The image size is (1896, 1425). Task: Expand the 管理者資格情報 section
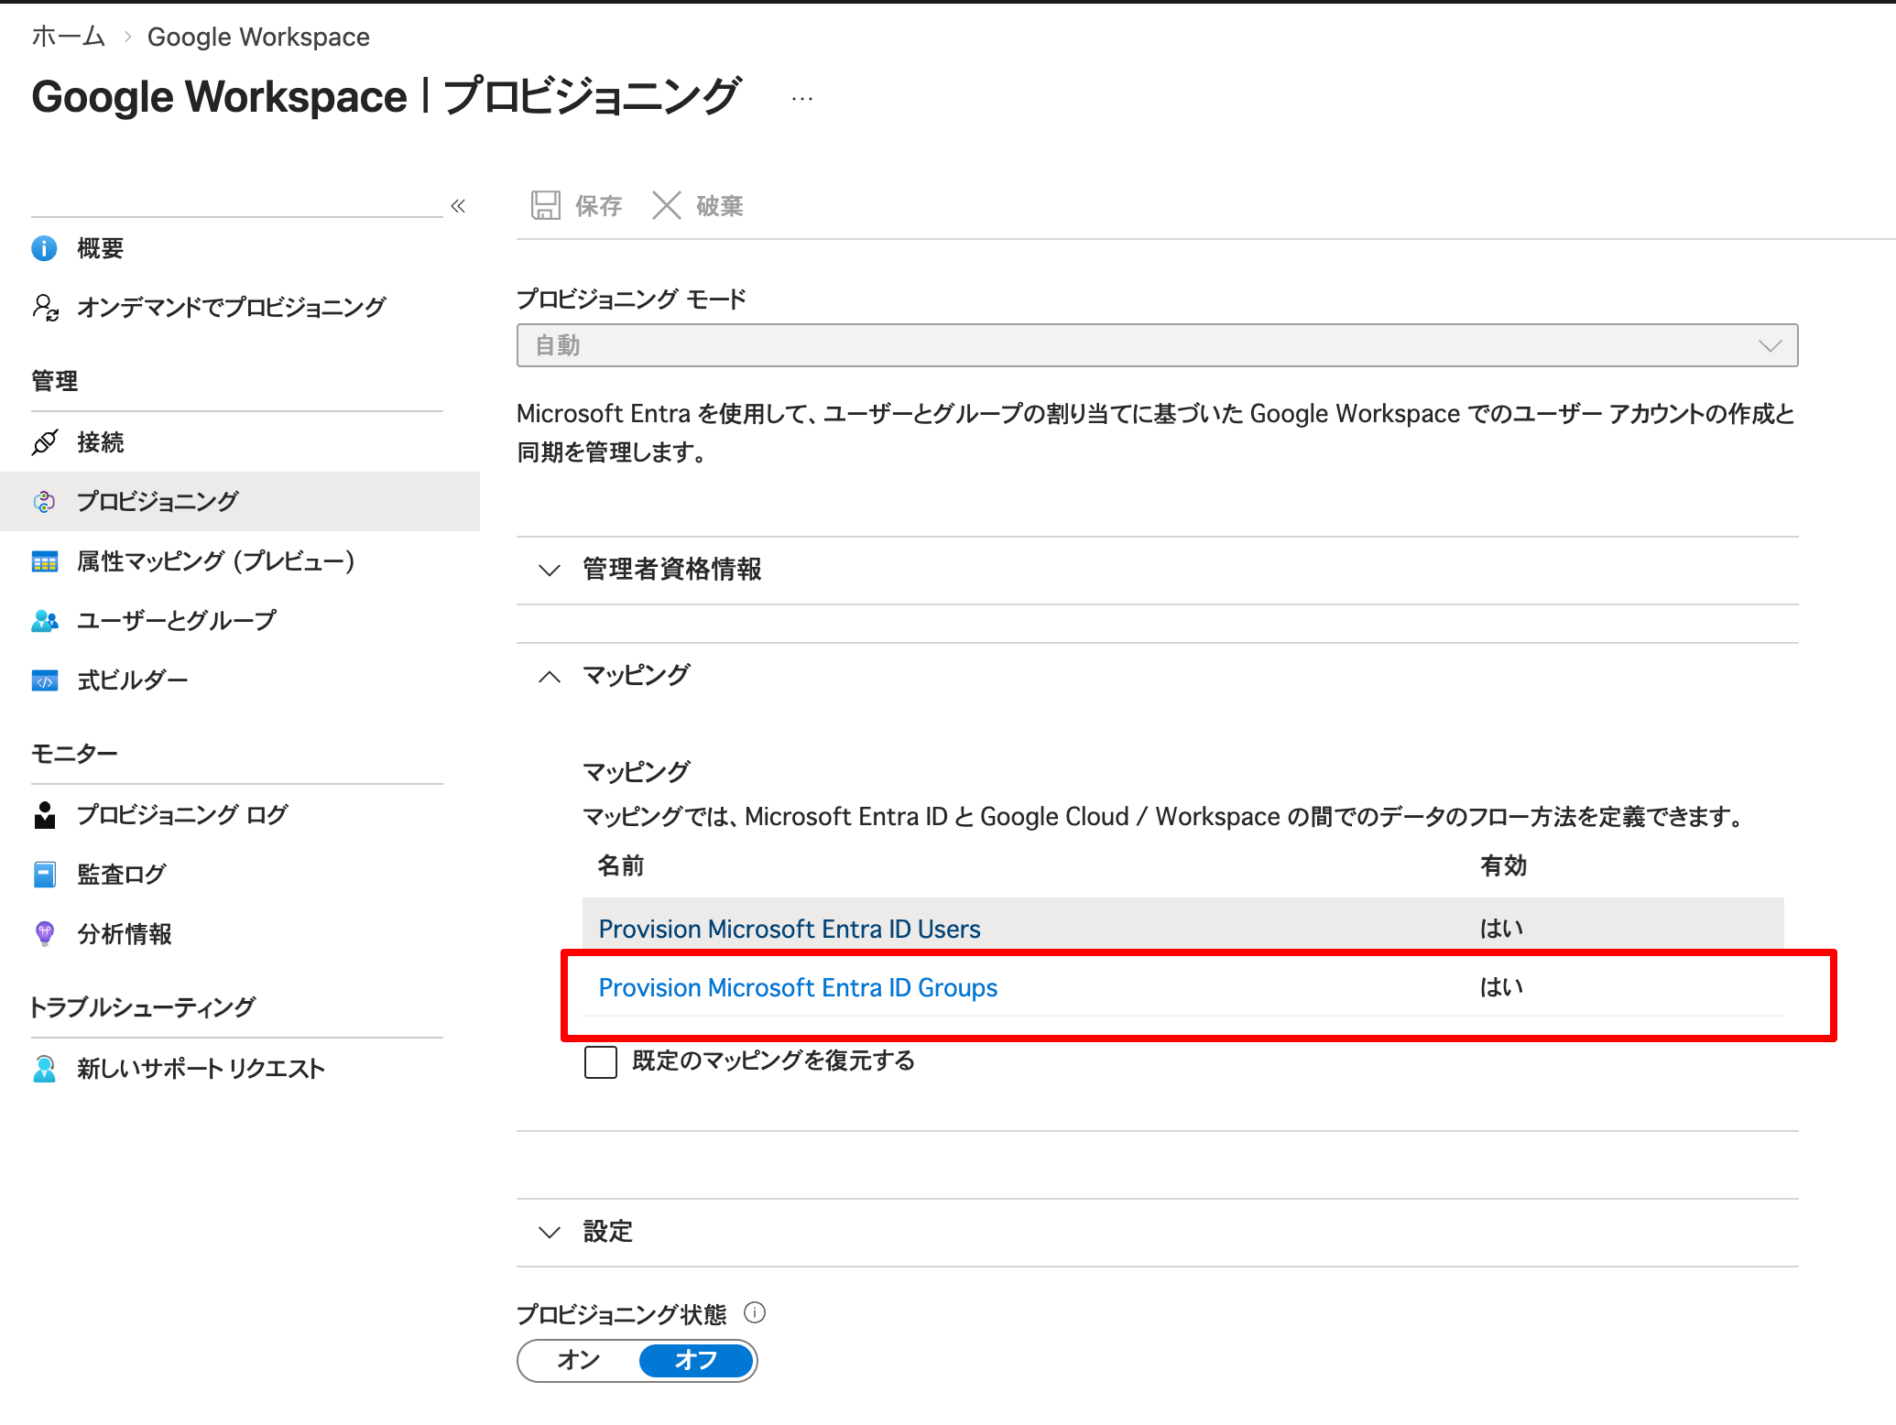pos(550,570)
